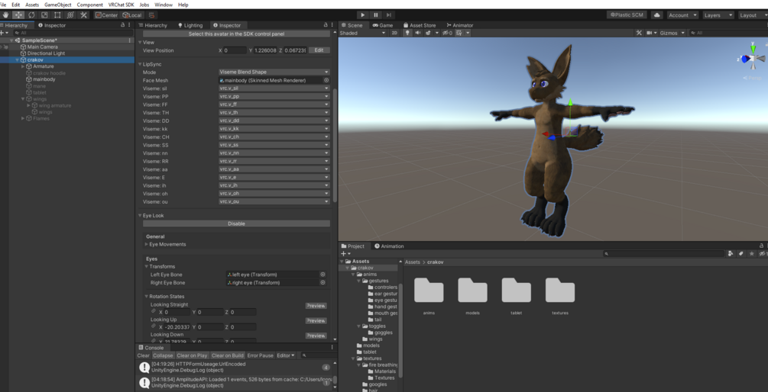Click the Console Clear button

point(144,355)
